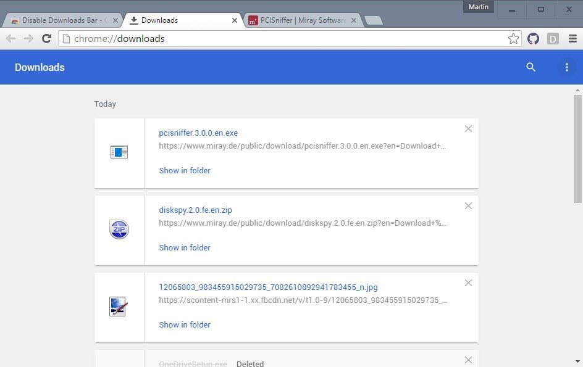Show the 12065803 jpg in folder
Screen dimensions: 583x367
coord(185,324)
